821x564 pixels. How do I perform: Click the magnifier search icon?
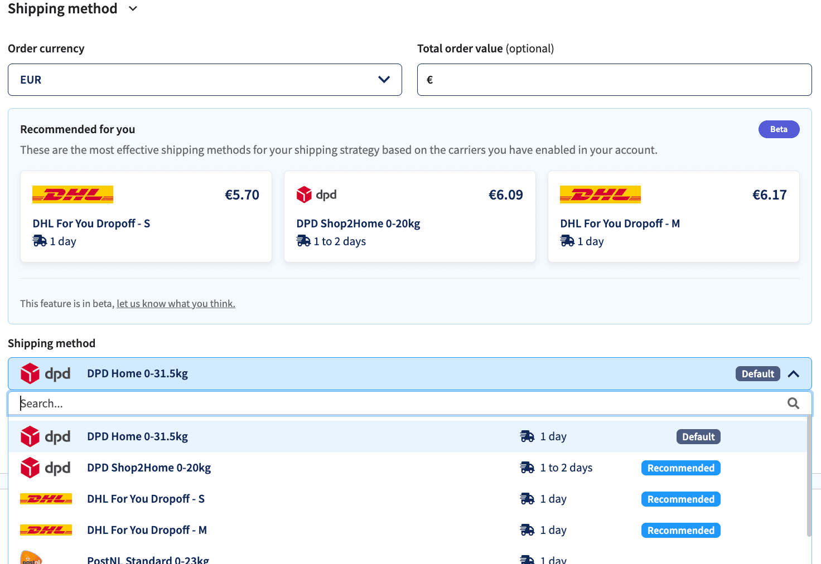[x=793, y=403]
